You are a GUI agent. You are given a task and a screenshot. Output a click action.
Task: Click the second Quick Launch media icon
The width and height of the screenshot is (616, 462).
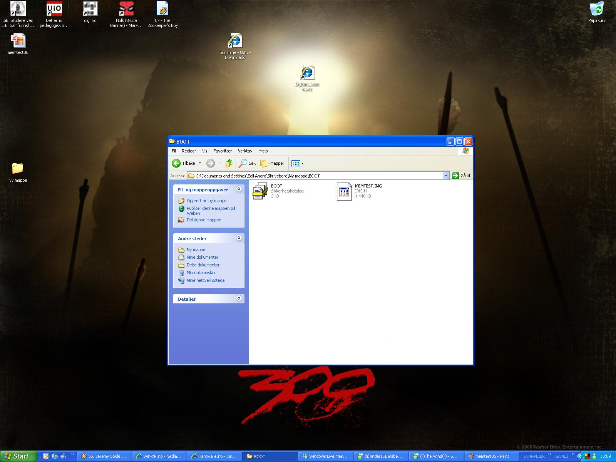tap(55, 456)
